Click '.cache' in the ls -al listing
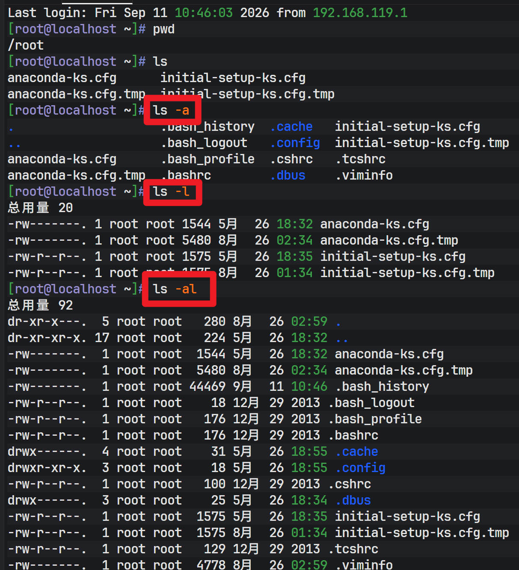Viewport: 519px width, 570px height. click(357, 452)
